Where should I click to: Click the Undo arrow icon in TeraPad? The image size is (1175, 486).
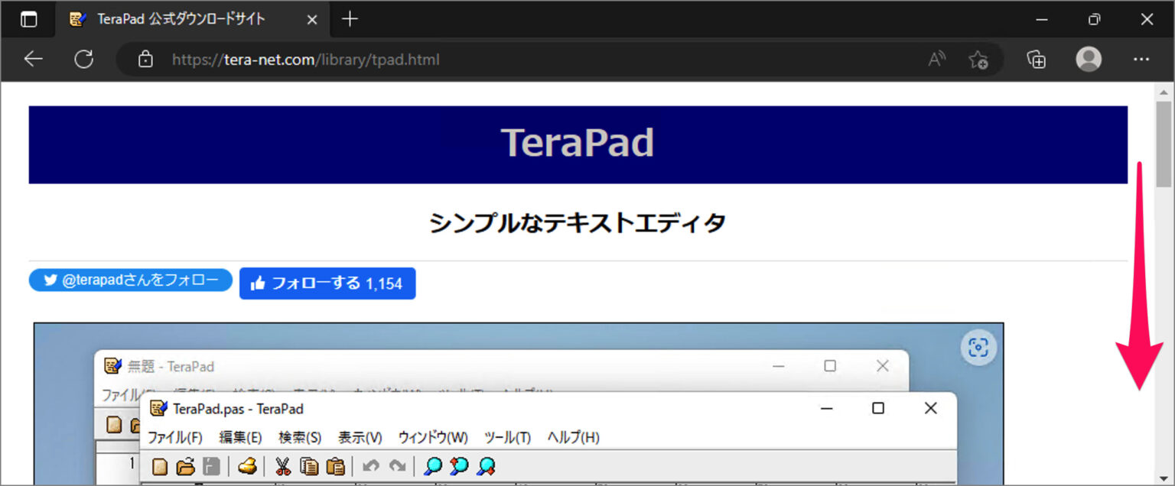tap(372, 466)
